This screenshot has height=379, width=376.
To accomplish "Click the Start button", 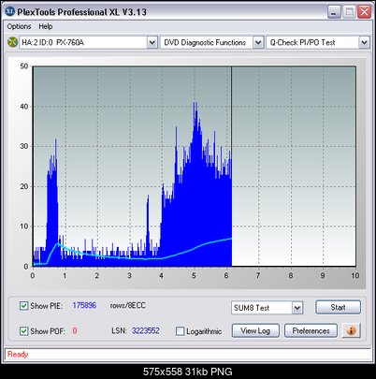I will pyautogui.click(x=338, y=307).
